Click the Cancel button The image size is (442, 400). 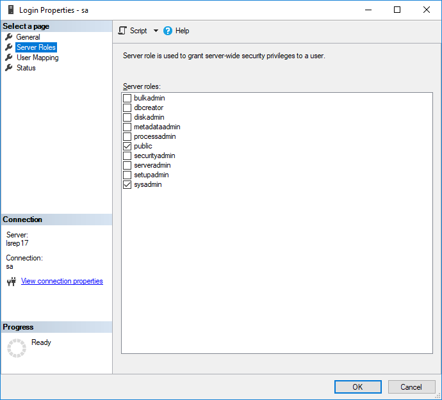(x=411, y=387)
